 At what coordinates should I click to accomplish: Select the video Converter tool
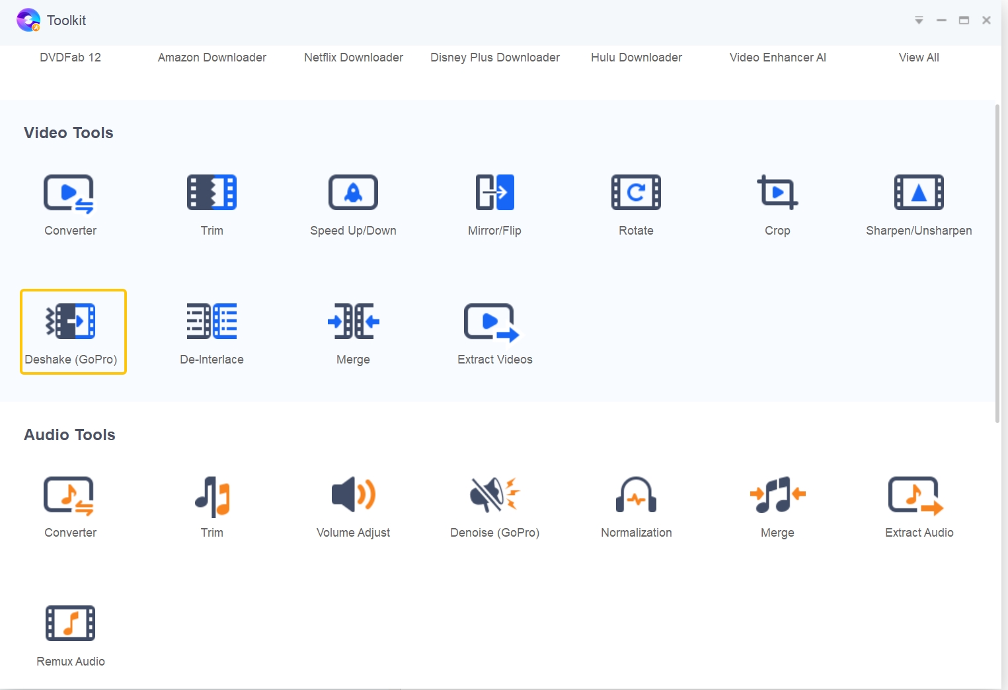[70, 204]
